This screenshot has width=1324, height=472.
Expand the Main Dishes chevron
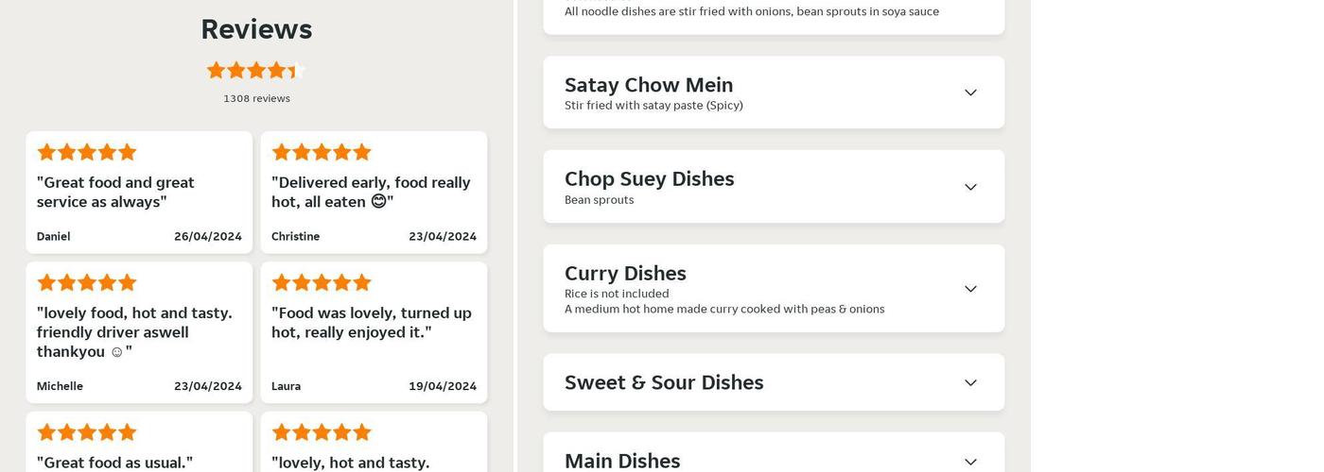[x=970, y=462]
